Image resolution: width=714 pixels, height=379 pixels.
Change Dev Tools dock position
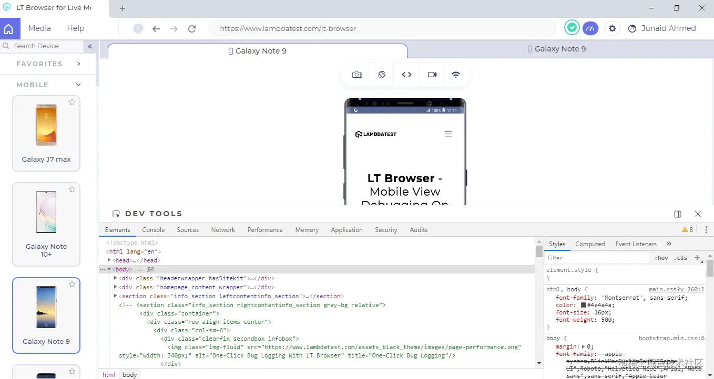pos(678,214)
